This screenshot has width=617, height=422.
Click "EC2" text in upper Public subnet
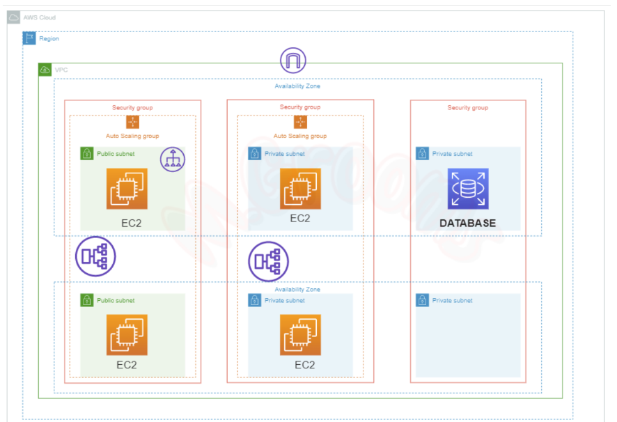click(132, 224)
